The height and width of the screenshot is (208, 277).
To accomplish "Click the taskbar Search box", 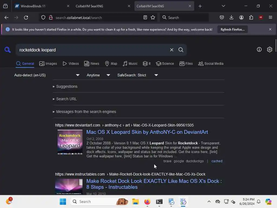I will 100,201.
